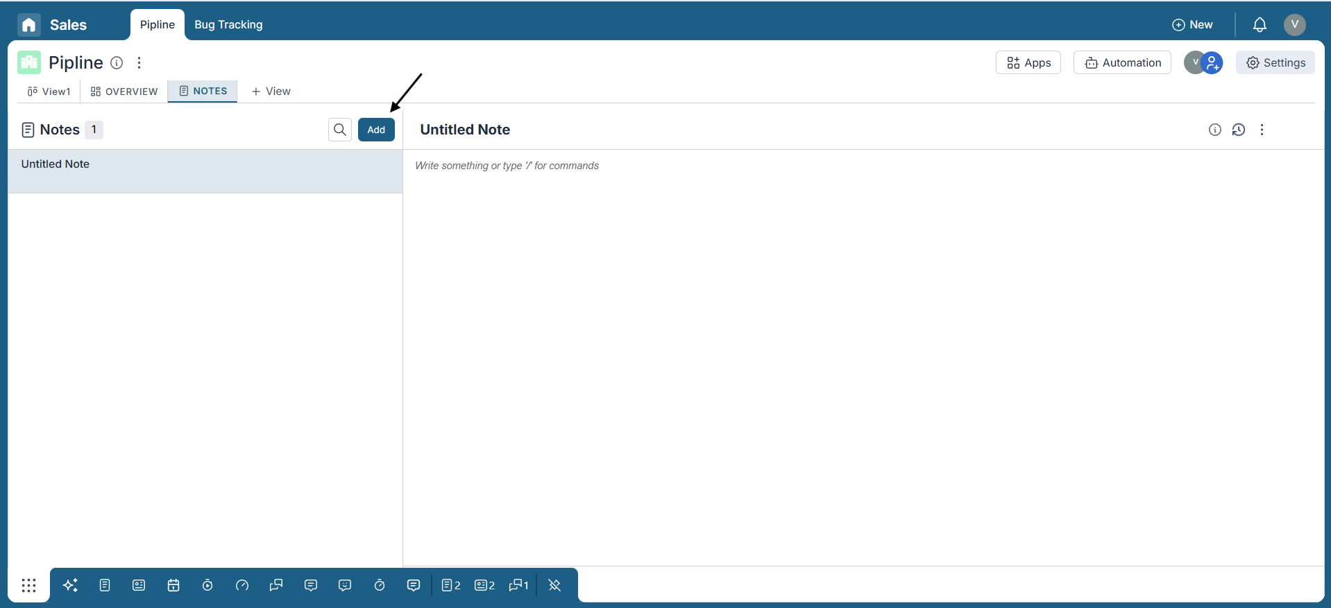The width and height of the screenshot is (1331, 608).
Task: Click the contact card icon in bottom bar
Action: click(x=139, y=585)
